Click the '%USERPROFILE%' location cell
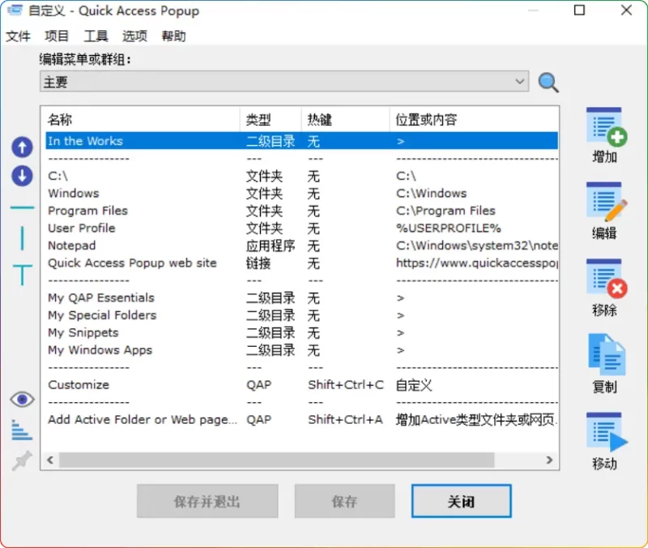Screen dimensions: 648x548 coord(449,228)
